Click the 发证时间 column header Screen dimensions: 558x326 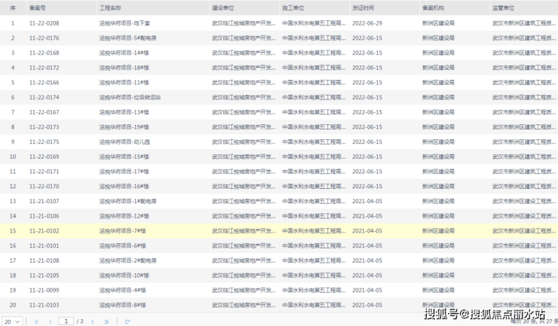click(x=363, y=8)
